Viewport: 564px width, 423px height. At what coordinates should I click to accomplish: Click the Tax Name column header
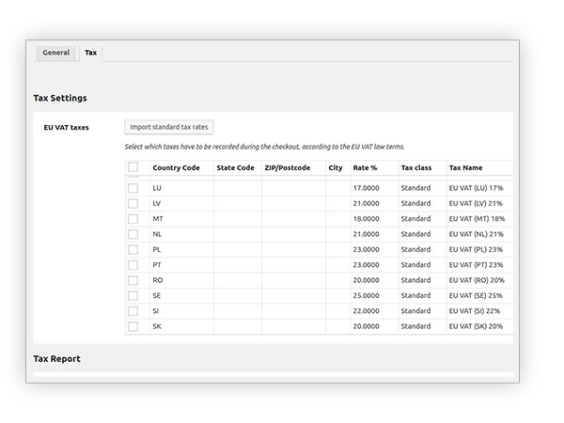tap(466, 167)
